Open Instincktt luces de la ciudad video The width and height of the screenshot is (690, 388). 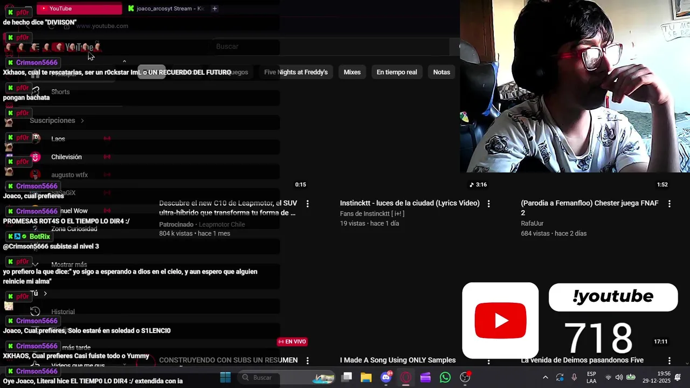pyautogui.click(x=410, y=203)
